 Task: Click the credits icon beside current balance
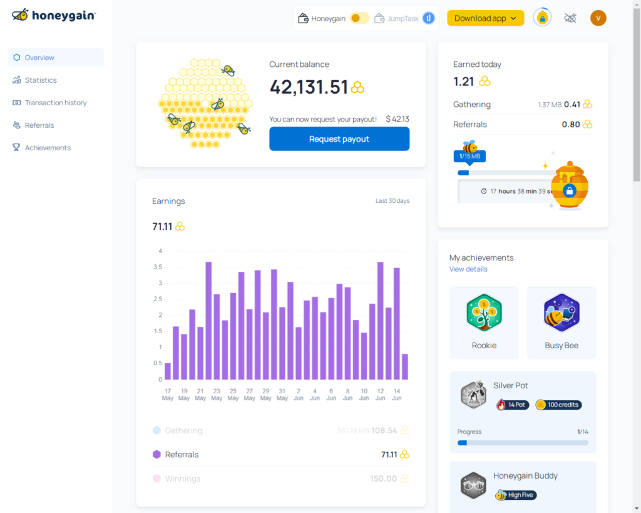click(357, 88)
